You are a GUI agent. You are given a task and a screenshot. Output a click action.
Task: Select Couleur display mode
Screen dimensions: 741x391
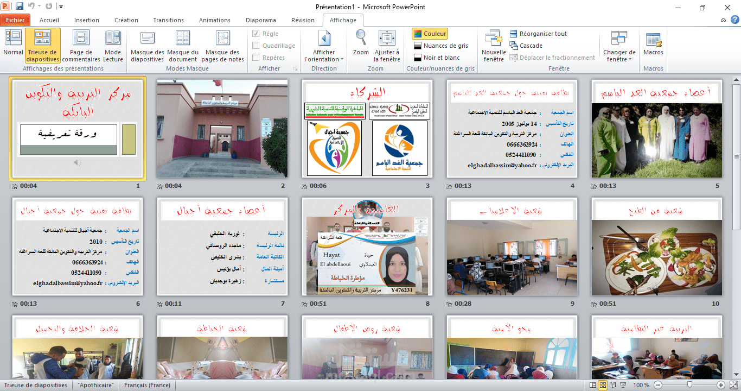click(430, 34)
